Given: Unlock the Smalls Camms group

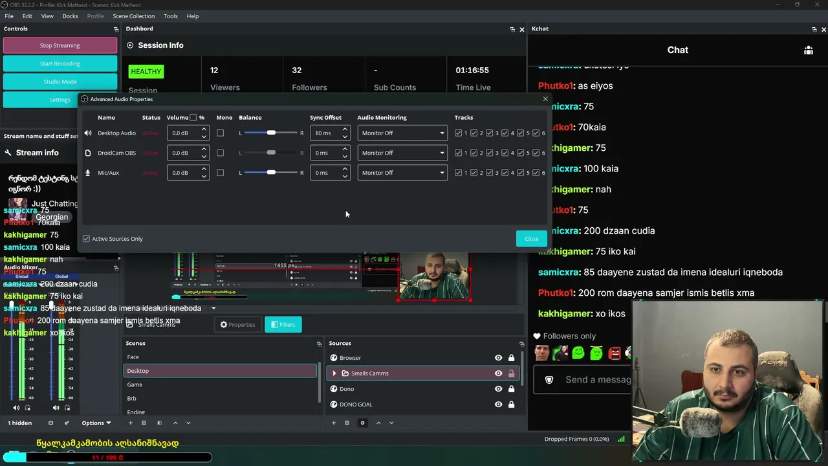Looking at the screenshot, I should pos(511,373).
